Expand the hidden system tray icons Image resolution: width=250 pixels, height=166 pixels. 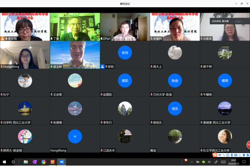click(192, 162)
